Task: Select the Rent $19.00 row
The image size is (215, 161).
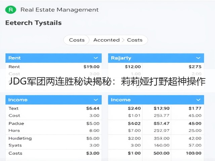Action: pos(53,67)
